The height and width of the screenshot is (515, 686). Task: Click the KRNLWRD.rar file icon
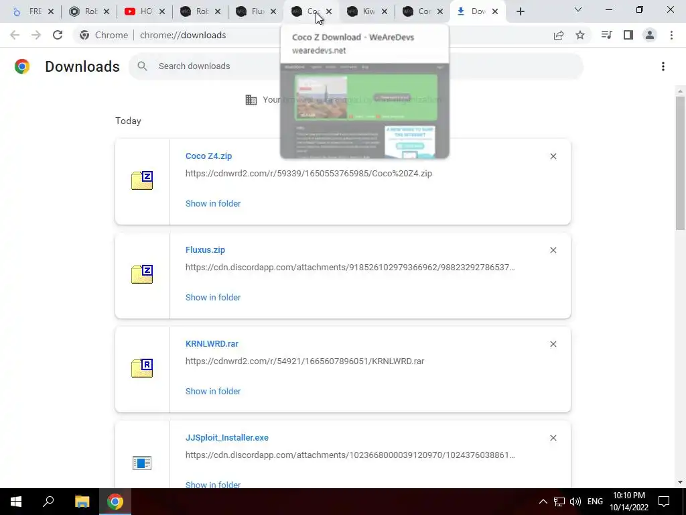pyautogui.click(x=142, y=368)
